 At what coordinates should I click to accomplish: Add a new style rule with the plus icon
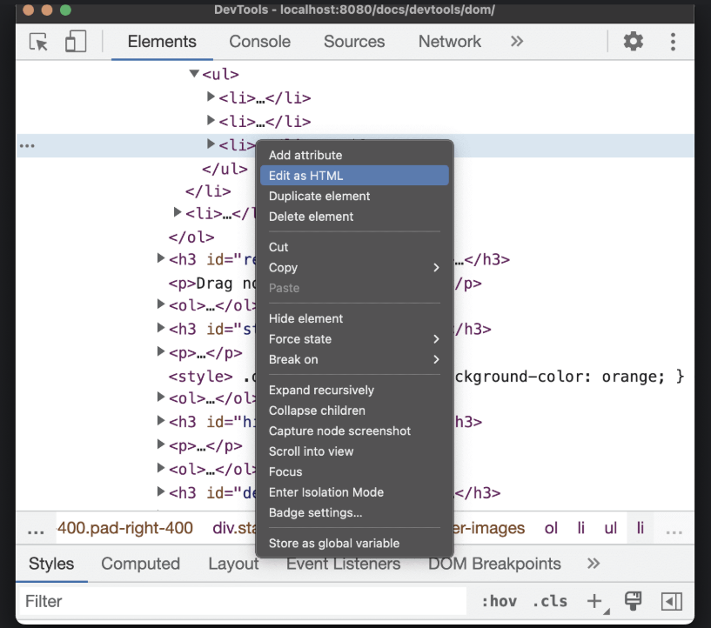[594, 601]
